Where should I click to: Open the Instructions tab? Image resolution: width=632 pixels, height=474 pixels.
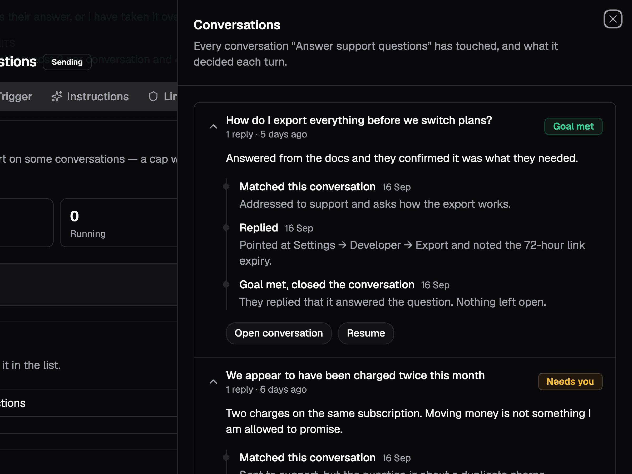point(90,97)
